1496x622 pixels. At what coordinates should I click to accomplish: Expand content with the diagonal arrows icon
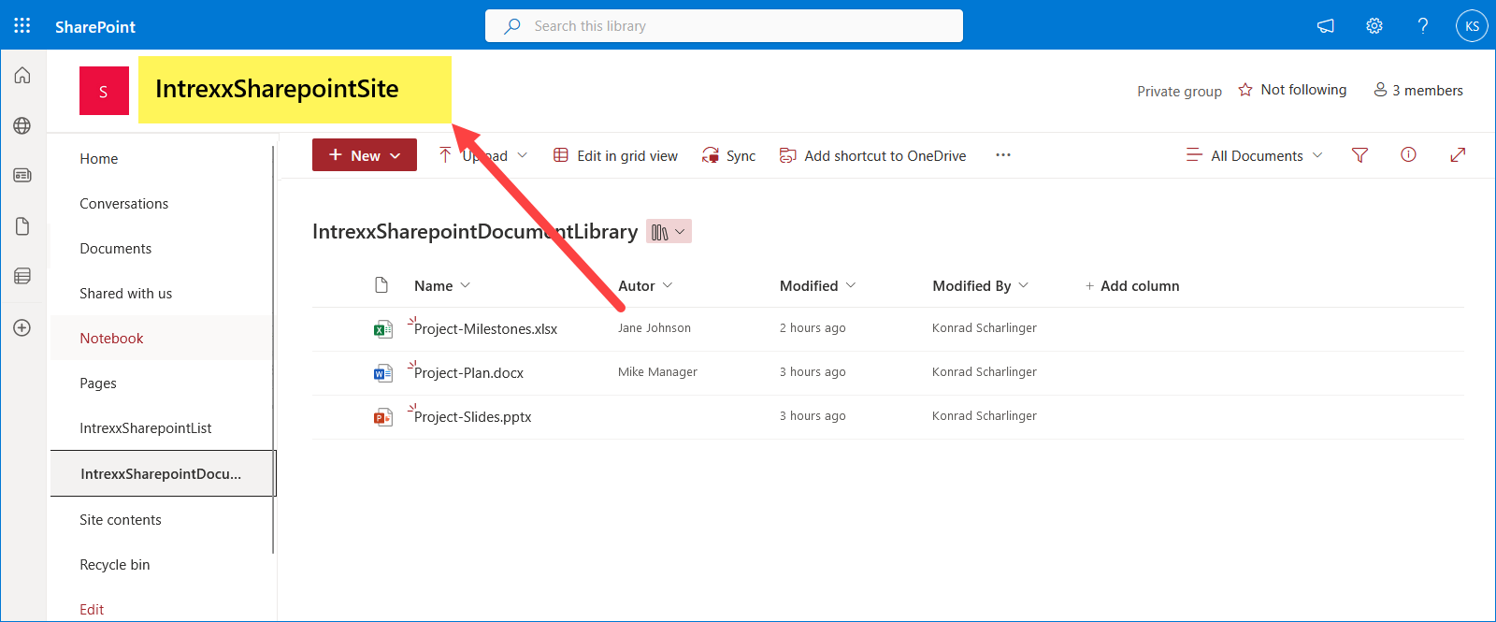click(1458, 155)
